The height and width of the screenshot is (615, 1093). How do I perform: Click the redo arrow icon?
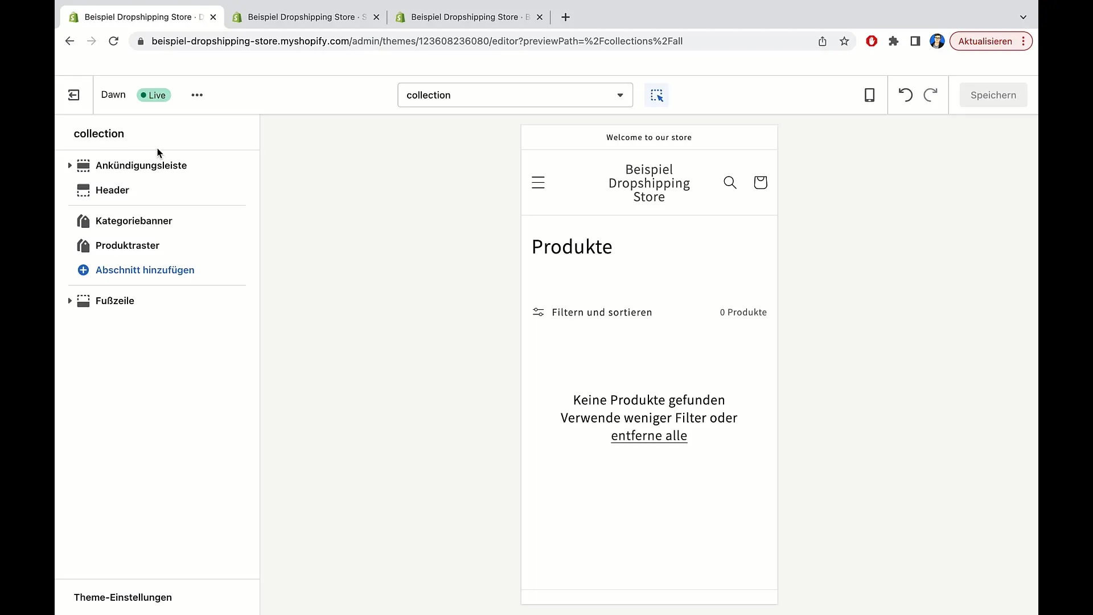pos(931,95)
